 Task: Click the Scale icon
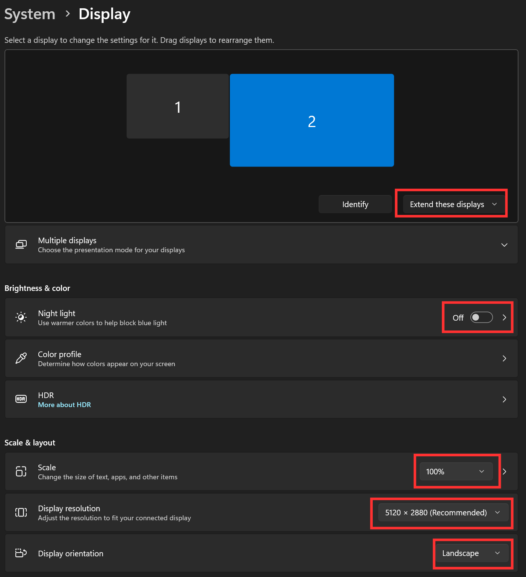[21, 471]
